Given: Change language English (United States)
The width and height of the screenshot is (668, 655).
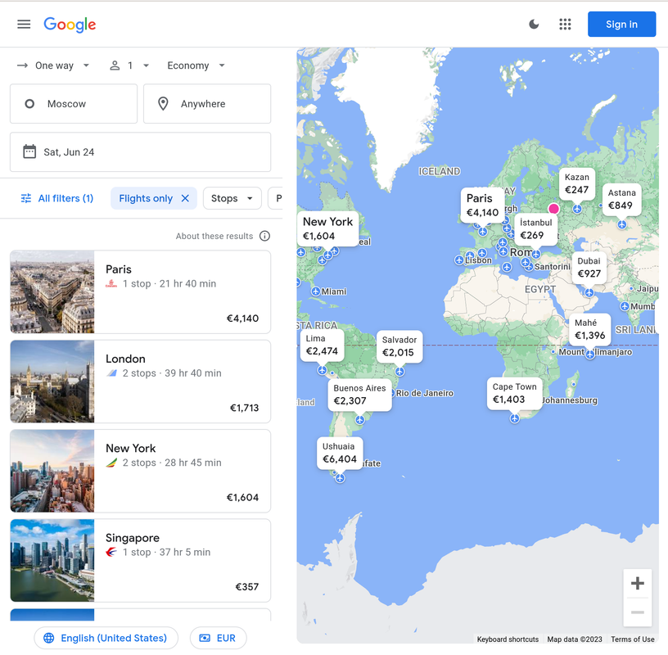Looking at the screenshot, I should 106,638.
